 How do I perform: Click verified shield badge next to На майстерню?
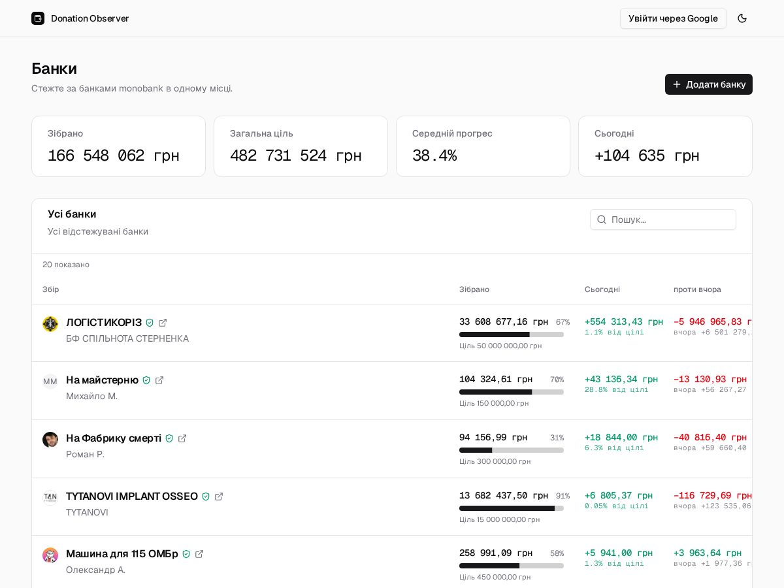pyautogui.click(x=146, y=380)
